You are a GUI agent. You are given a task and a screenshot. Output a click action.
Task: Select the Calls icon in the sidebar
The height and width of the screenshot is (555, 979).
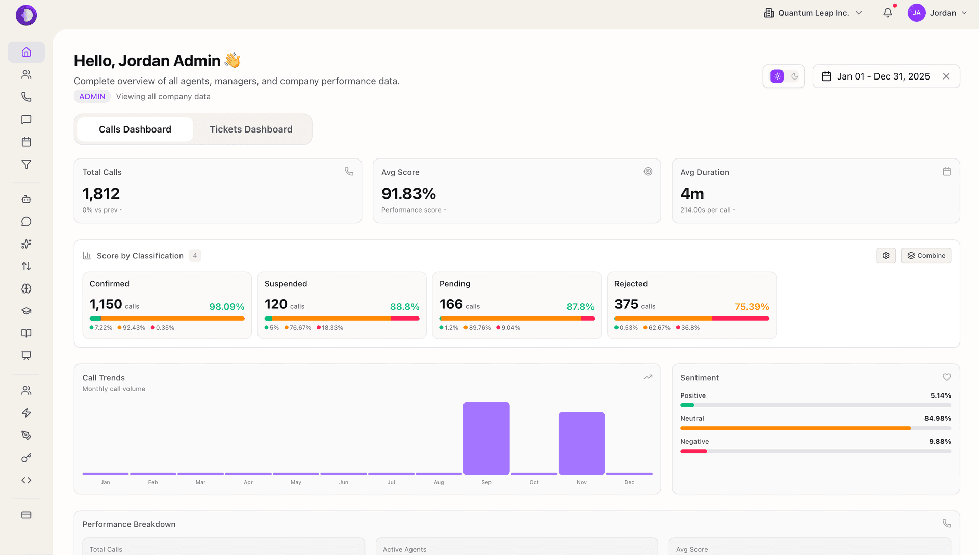26,97
